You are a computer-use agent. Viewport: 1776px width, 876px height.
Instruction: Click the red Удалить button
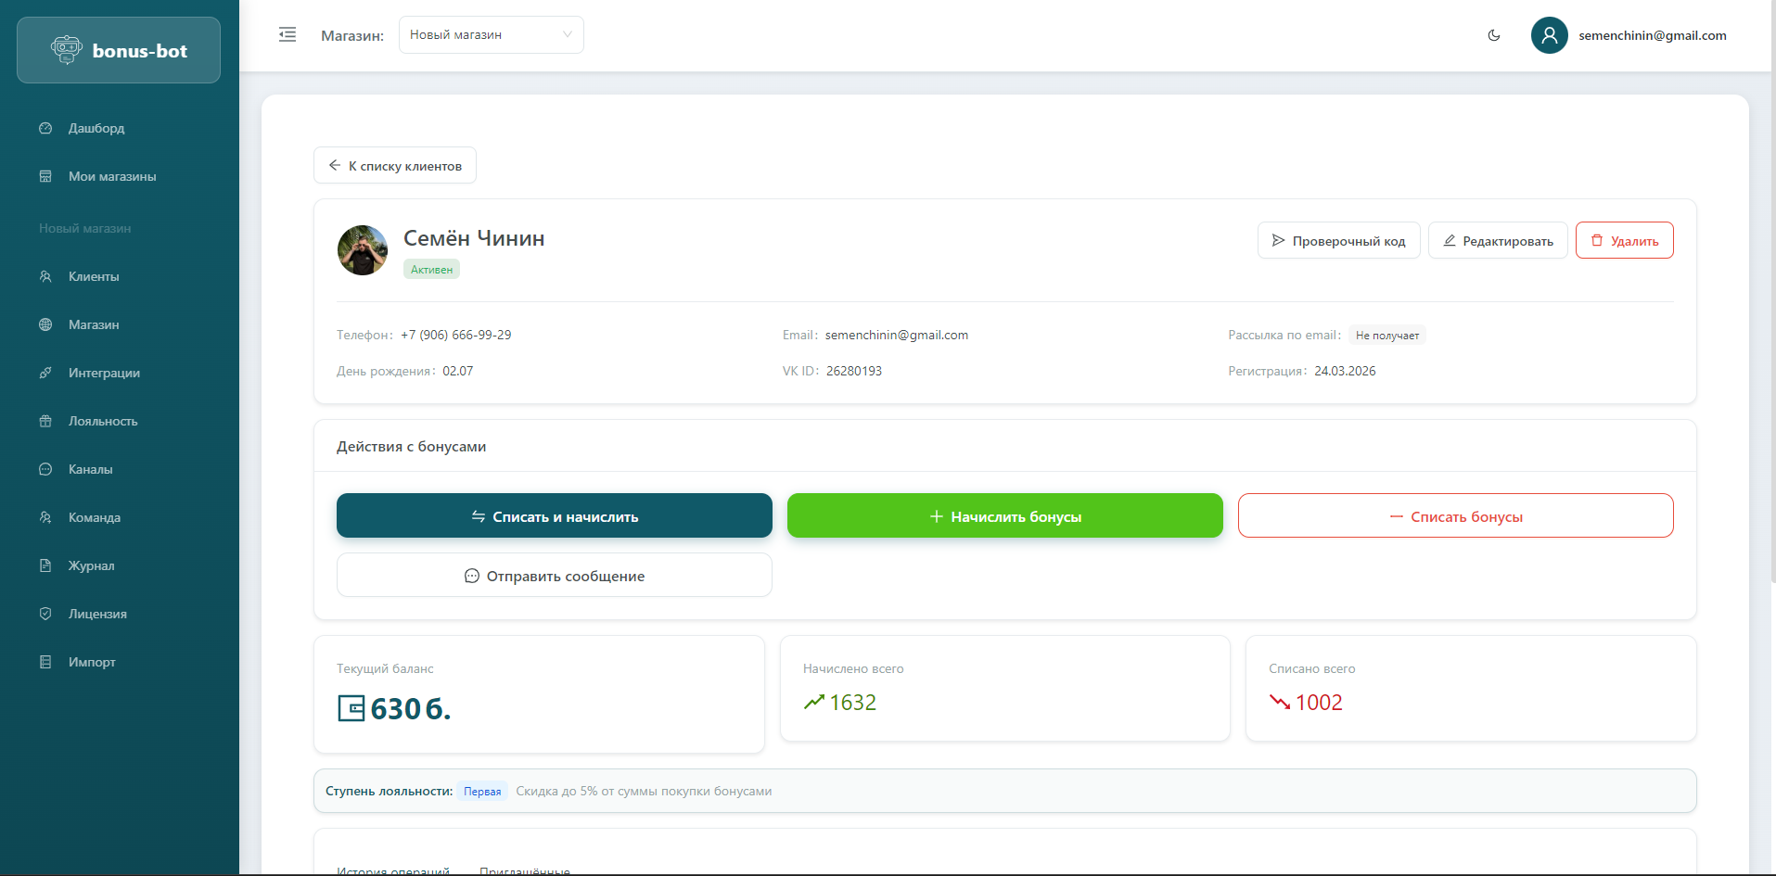pyautogui.click(x=1625, y=240)
